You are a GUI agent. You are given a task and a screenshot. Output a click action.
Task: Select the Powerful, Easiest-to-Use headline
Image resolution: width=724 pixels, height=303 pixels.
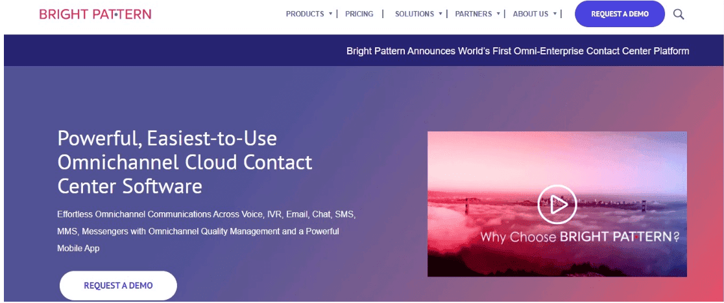pos(185,163)
